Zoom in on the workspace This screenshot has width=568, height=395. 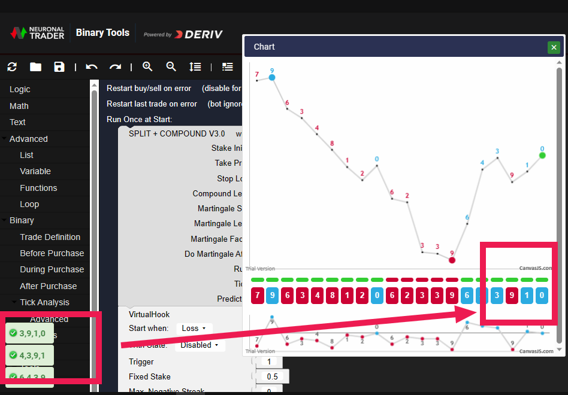pyautogui.click(x=147, y=67)
